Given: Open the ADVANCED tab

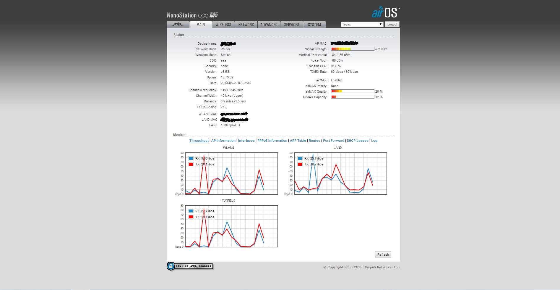Looking at the screenshot, I should [269, 25].
